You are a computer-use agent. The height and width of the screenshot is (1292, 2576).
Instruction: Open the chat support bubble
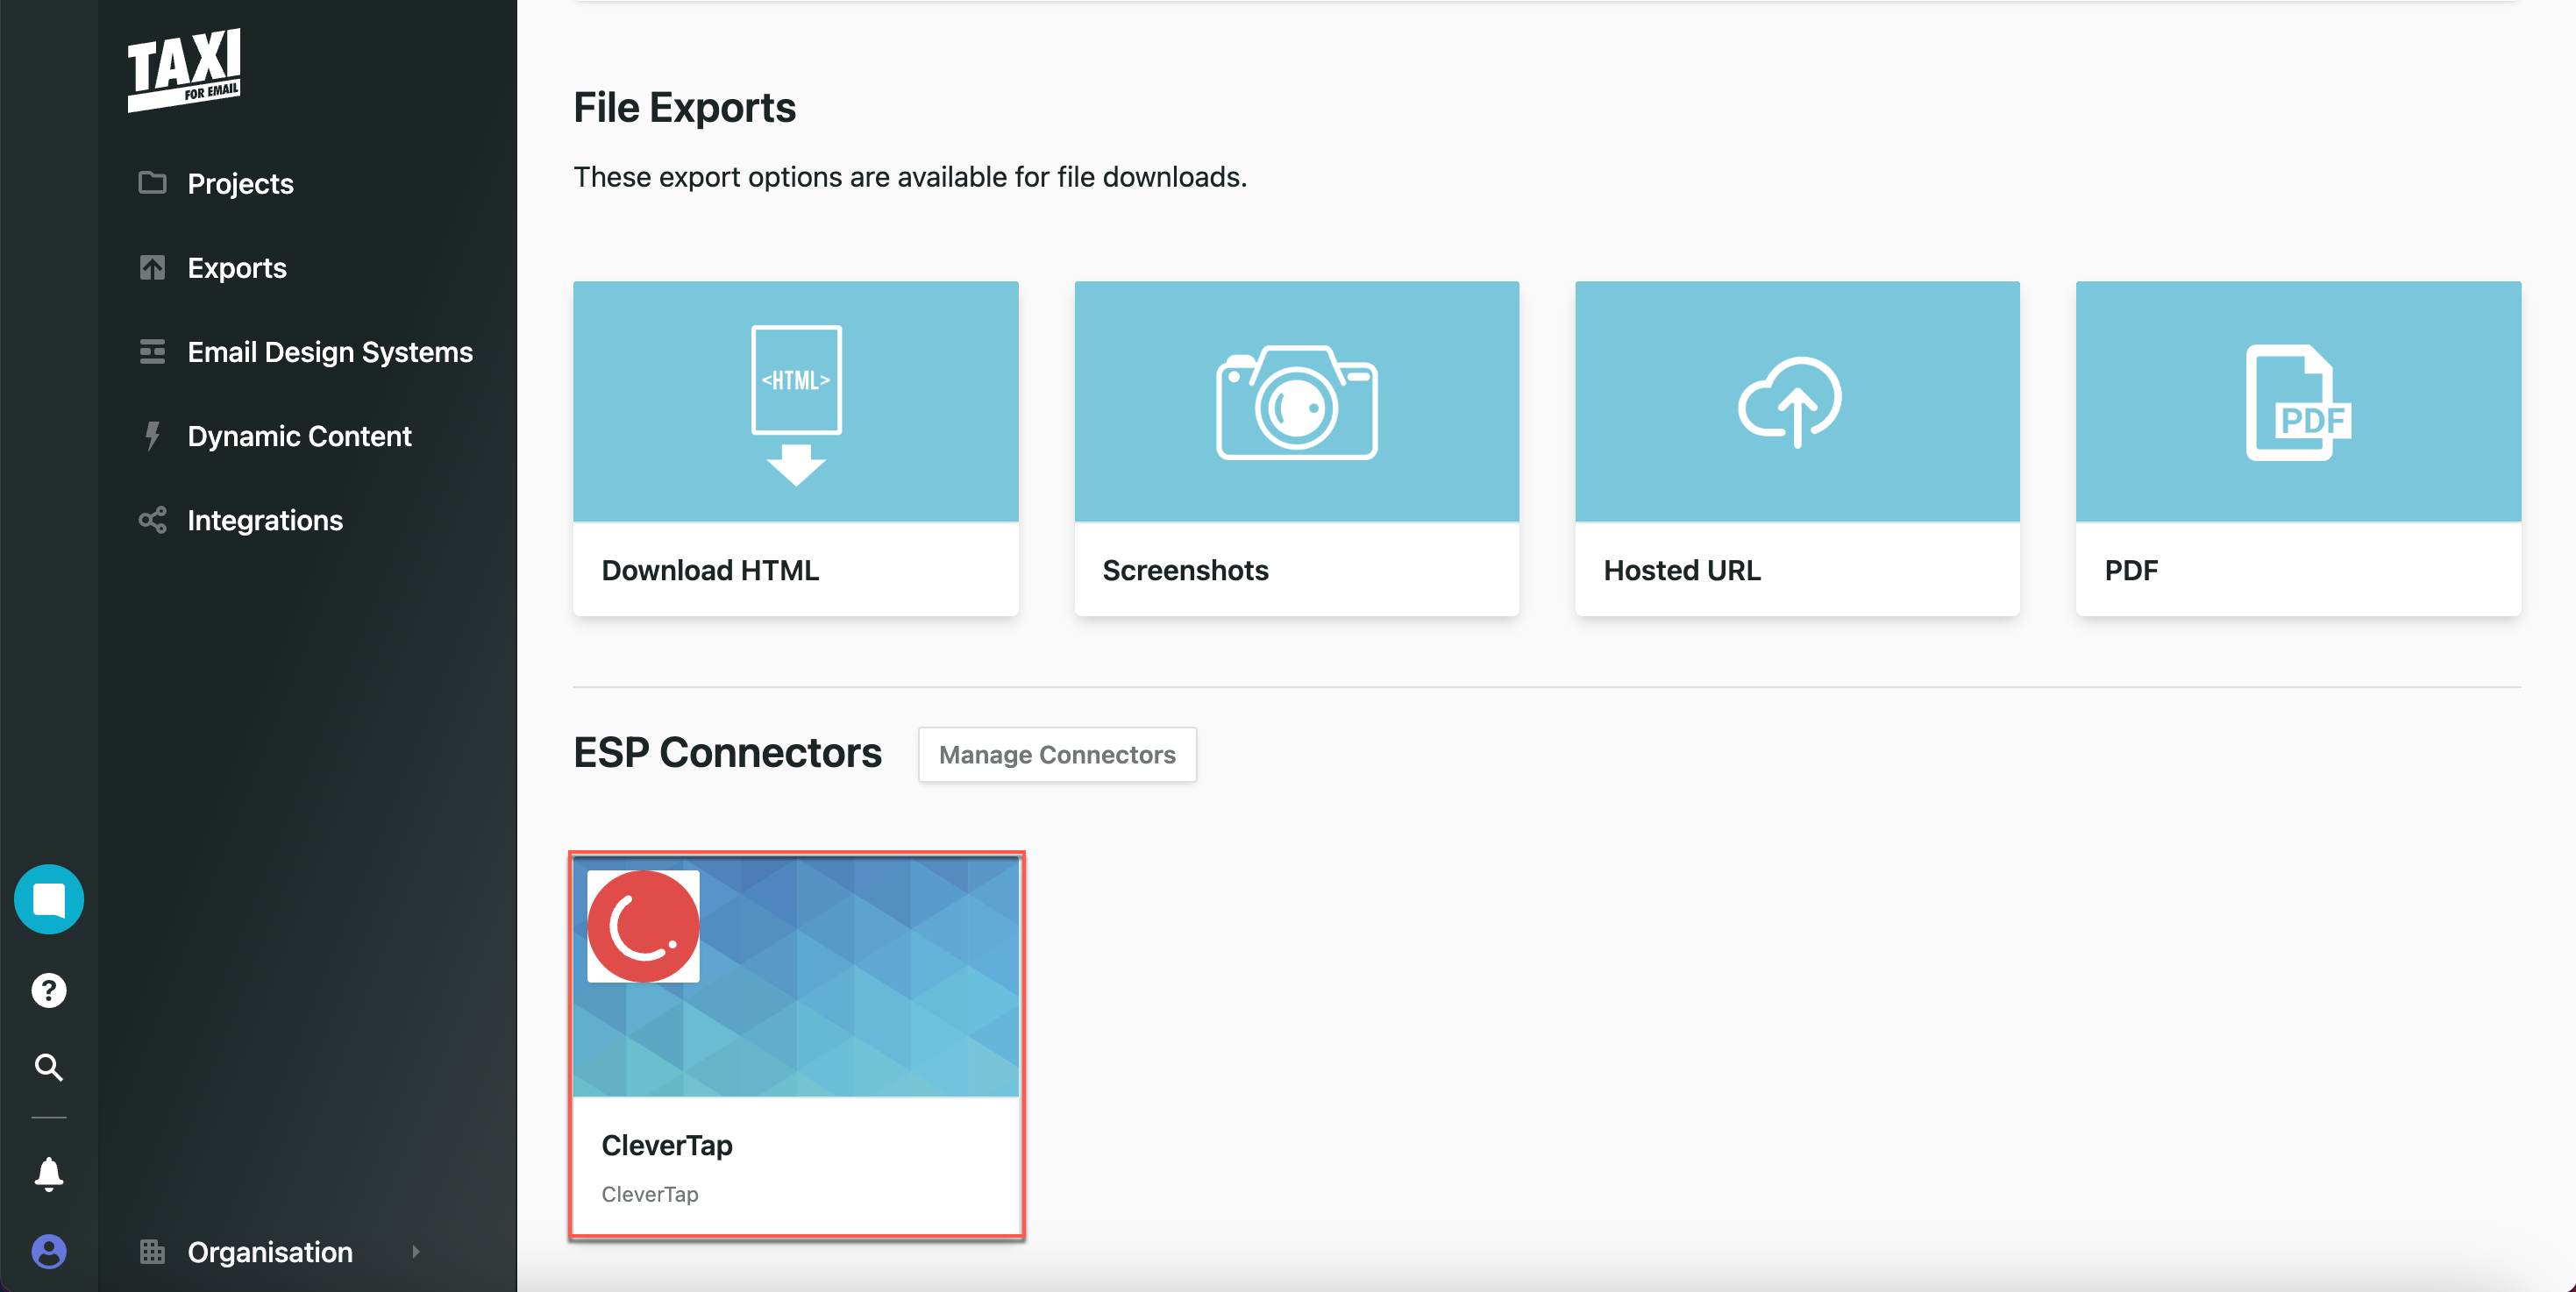49,899
